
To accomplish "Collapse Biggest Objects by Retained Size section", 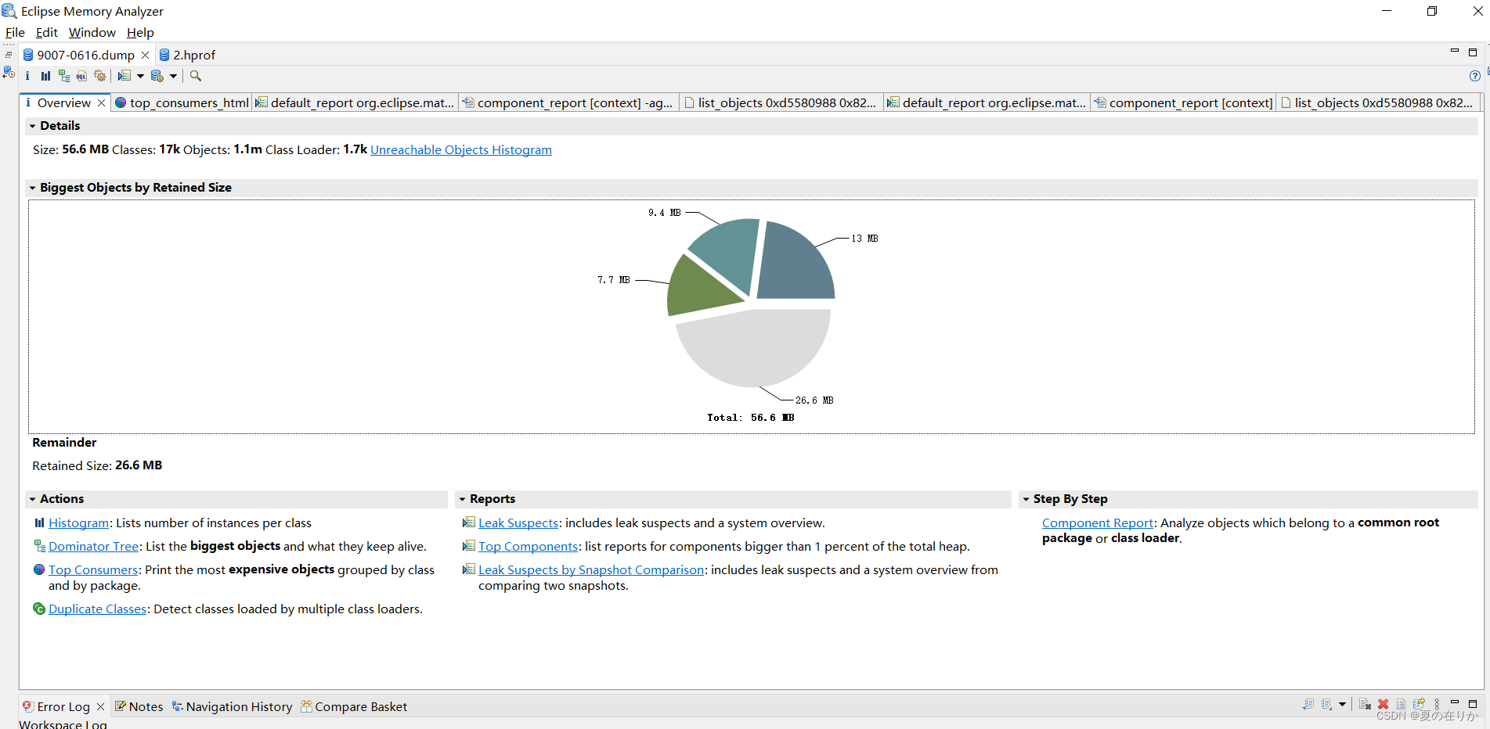I will (x=33, y=188).
